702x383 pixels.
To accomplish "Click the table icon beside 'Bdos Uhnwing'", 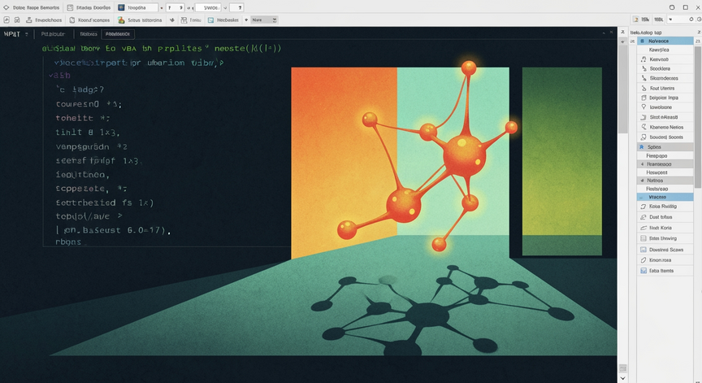I will [643, 238].
